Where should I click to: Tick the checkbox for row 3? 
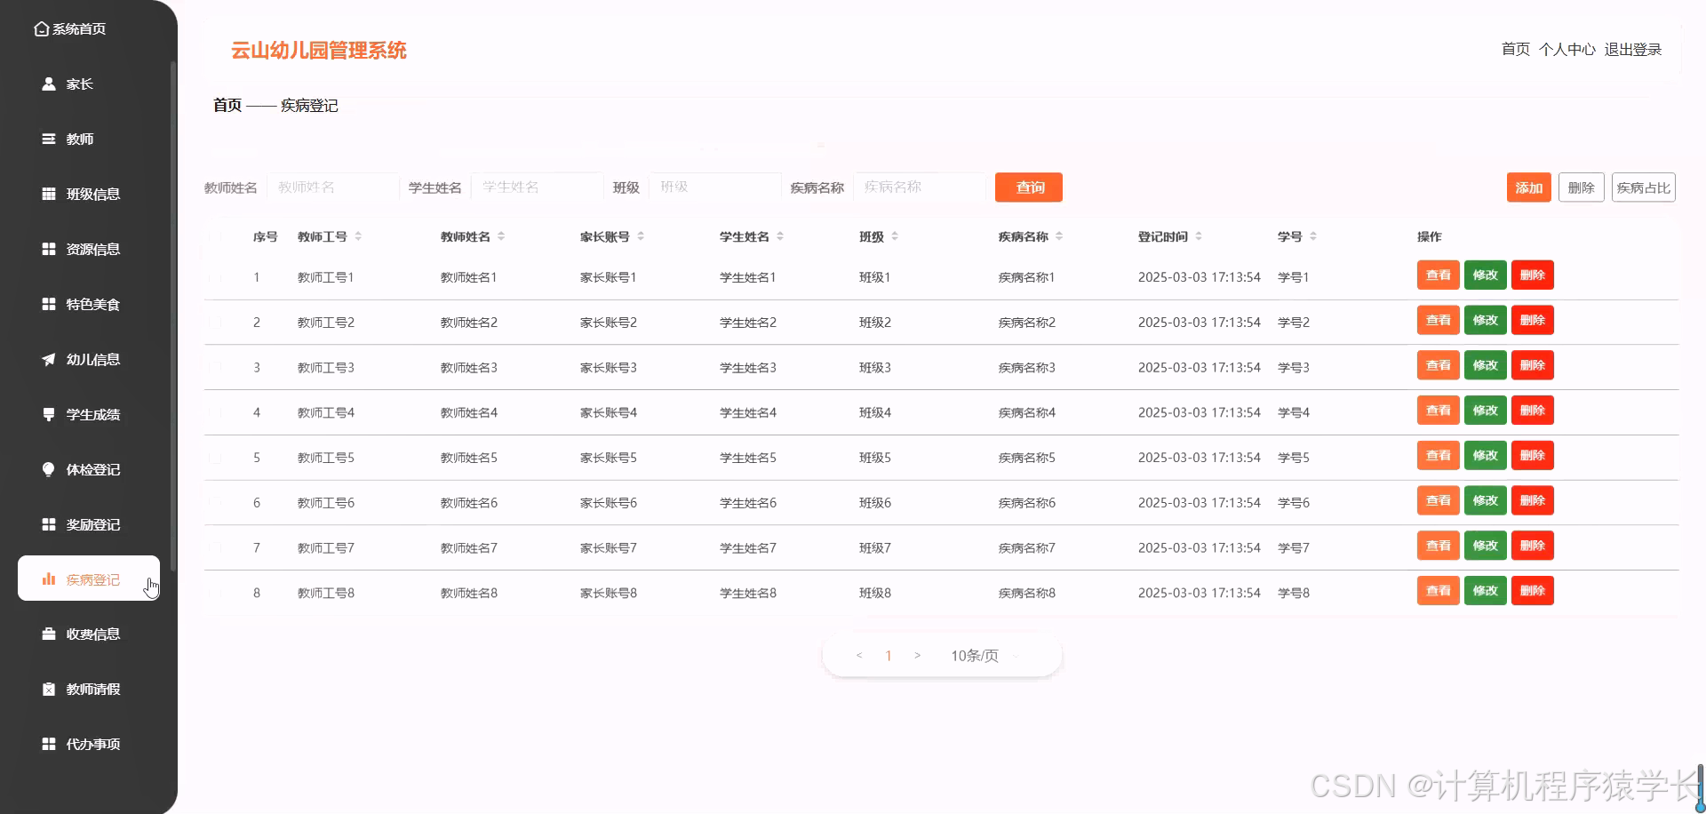click(215, 367)
